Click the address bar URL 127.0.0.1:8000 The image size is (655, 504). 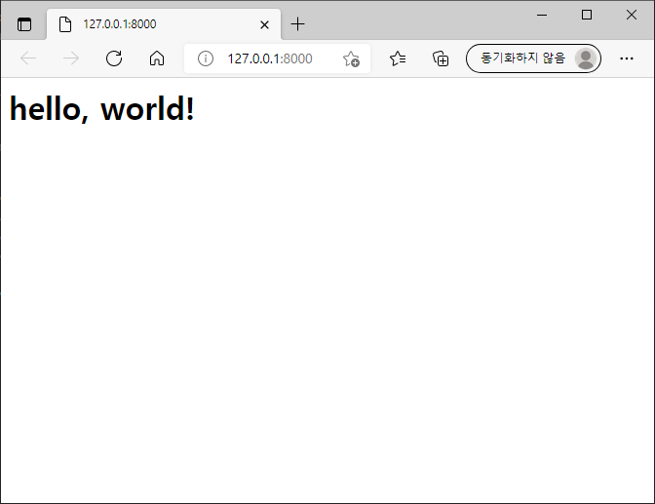click(x=270, y=58)
